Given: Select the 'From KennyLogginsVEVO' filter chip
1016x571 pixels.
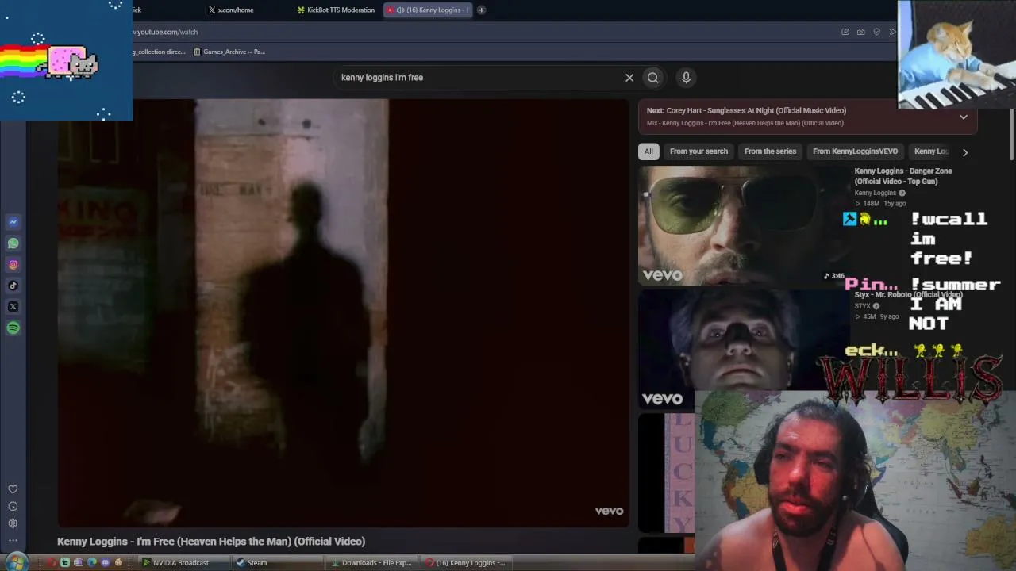Looking at the screenshot, I should coord(855,151).
